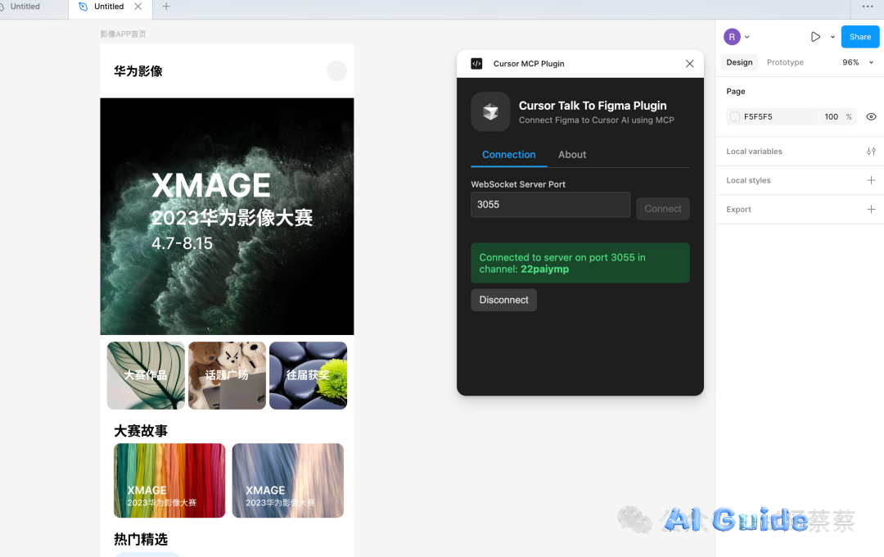Select the rainbow threads XMAGE story card

pos(169,480)
